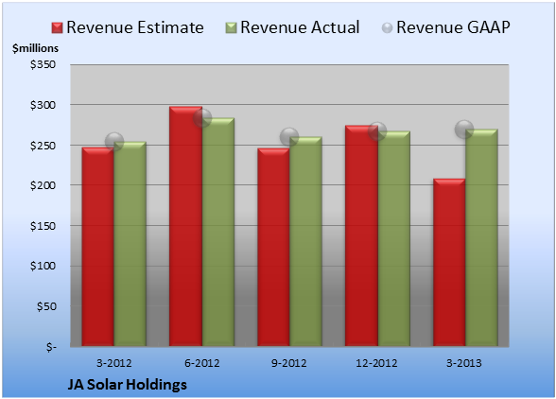Click the GAAP marker sphere for 3-2013

(x=464, y=130)
